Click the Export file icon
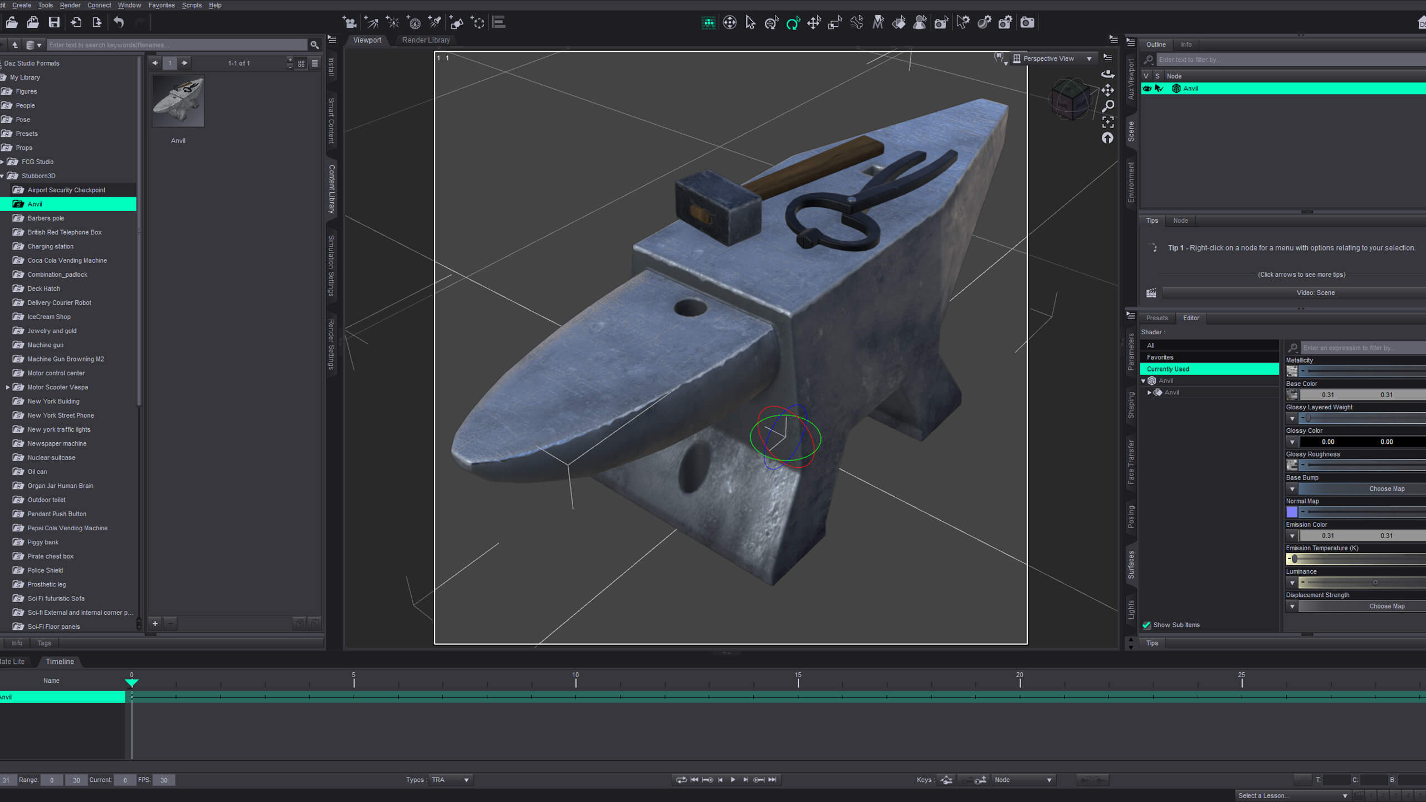1426x802 pixels. pyautogui.click(x=97, y=22)
